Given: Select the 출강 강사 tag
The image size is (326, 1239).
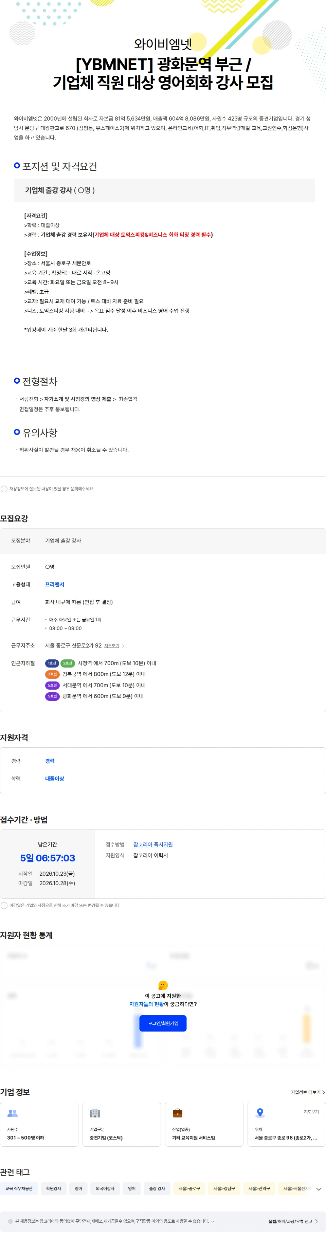Looking at the screenshot, I should [157, 1188].
